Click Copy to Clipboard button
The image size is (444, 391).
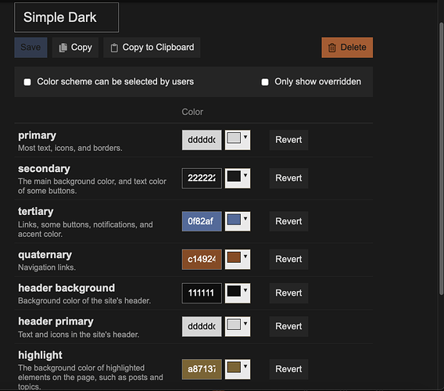pyautogui.click(x=152, y=48)
